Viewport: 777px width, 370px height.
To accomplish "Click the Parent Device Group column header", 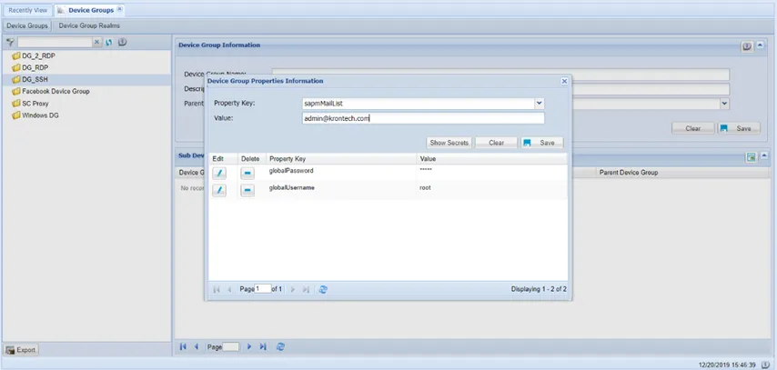I will coord(683,173).
